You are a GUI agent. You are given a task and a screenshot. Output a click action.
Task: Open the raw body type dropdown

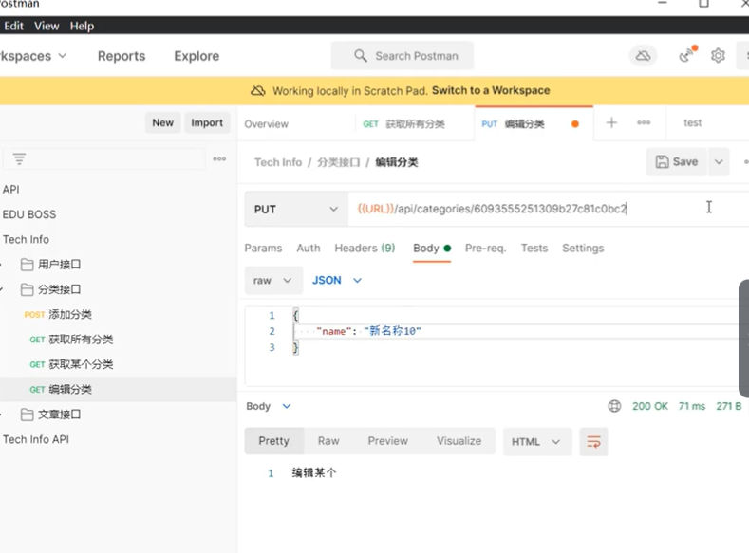coord(273,281)
